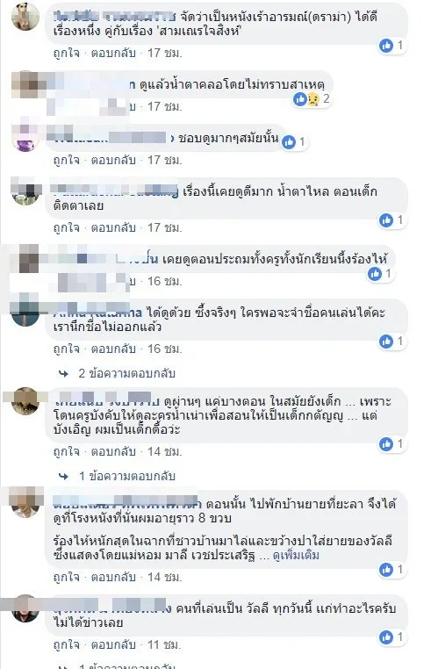
Task: Click ตอบกลับ under the first comment
Action: pos(113,54)
